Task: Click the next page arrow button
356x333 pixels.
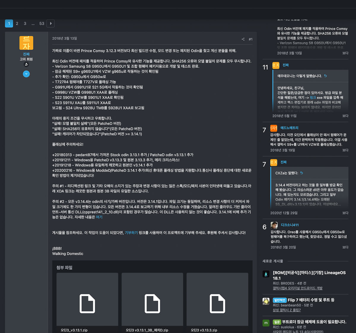Action: pyautogui.click(x=51, y=23)
